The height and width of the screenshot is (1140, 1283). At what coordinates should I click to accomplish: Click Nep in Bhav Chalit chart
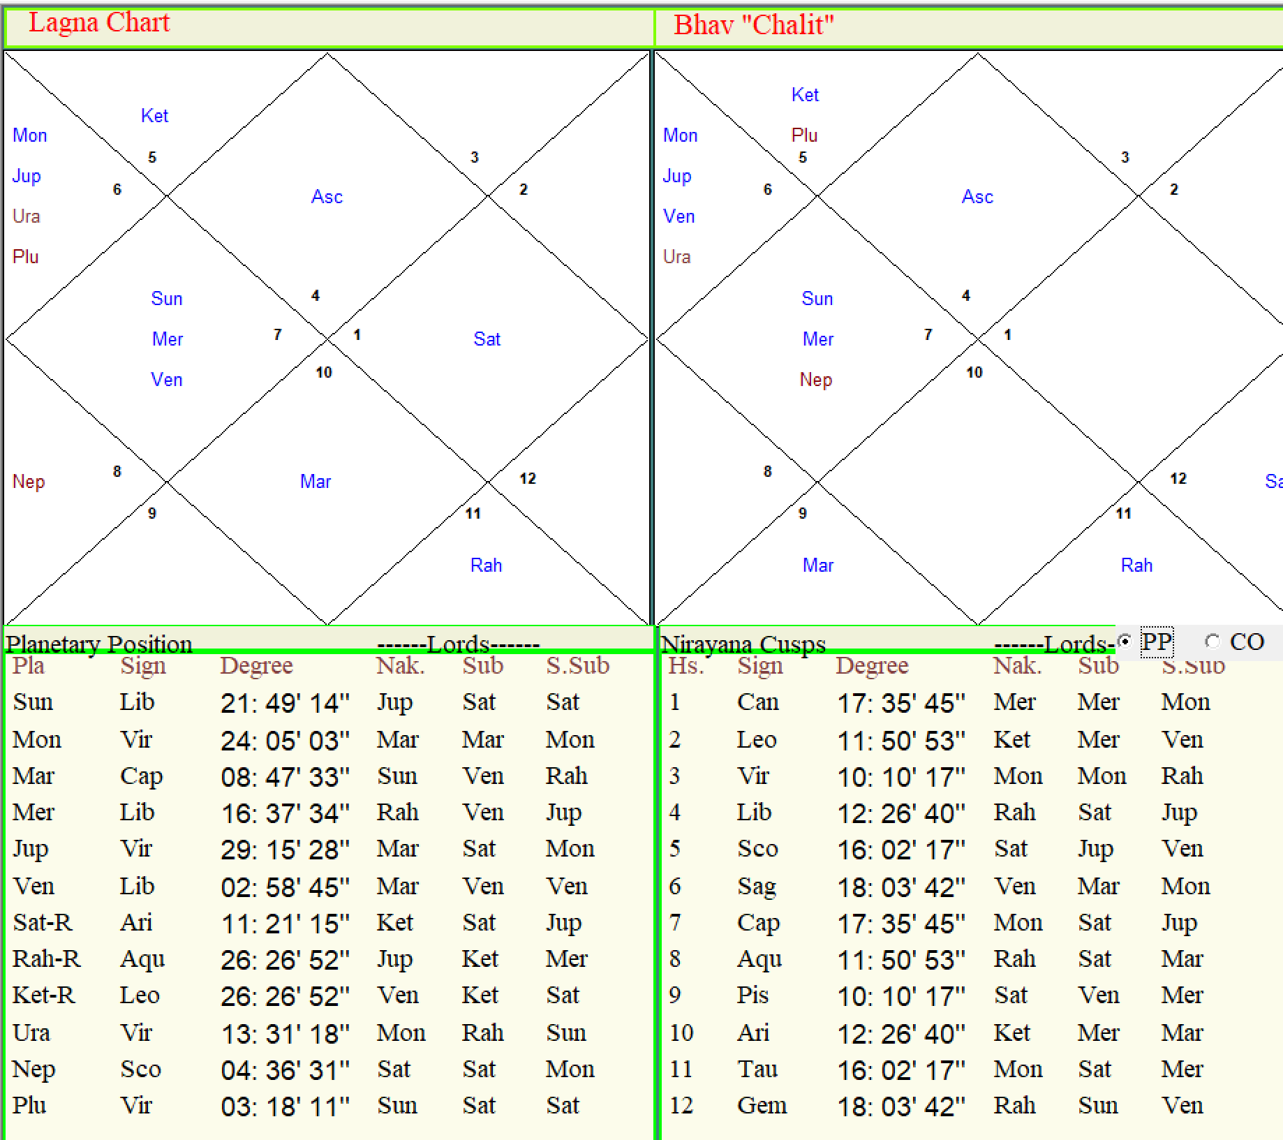pos(816,380)
